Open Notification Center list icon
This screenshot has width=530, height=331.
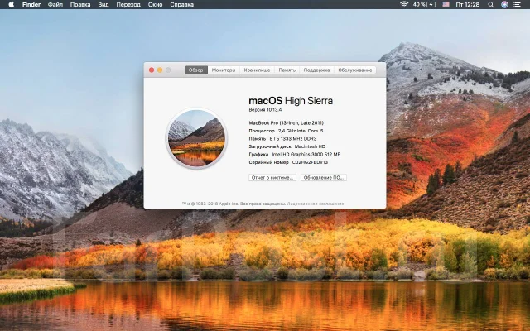tap(517, 4)
